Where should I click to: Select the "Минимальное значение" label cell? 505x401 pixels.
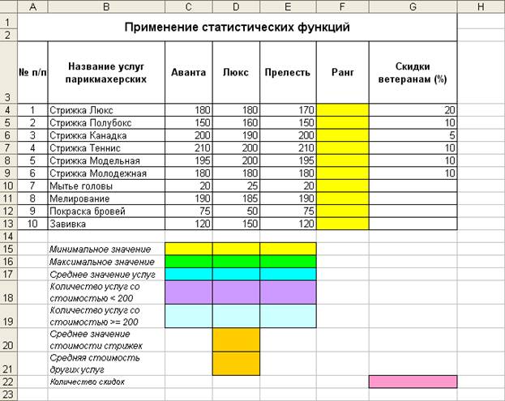tap(105, 249)
